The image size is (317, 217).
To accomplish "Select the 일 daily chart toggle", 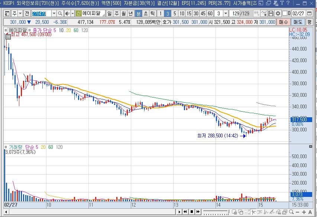I will 109,13.
